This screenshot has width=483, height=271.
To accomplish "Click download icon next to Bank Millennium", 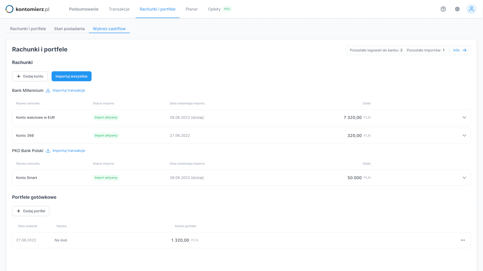I will 48,91.
